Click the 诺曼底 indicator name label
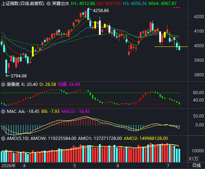The width and height of the screenshot is (205, 169). click(13, 84)
